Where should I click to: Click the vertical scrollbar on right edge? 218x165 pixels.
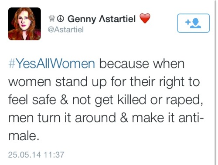(x=215, y=82)
